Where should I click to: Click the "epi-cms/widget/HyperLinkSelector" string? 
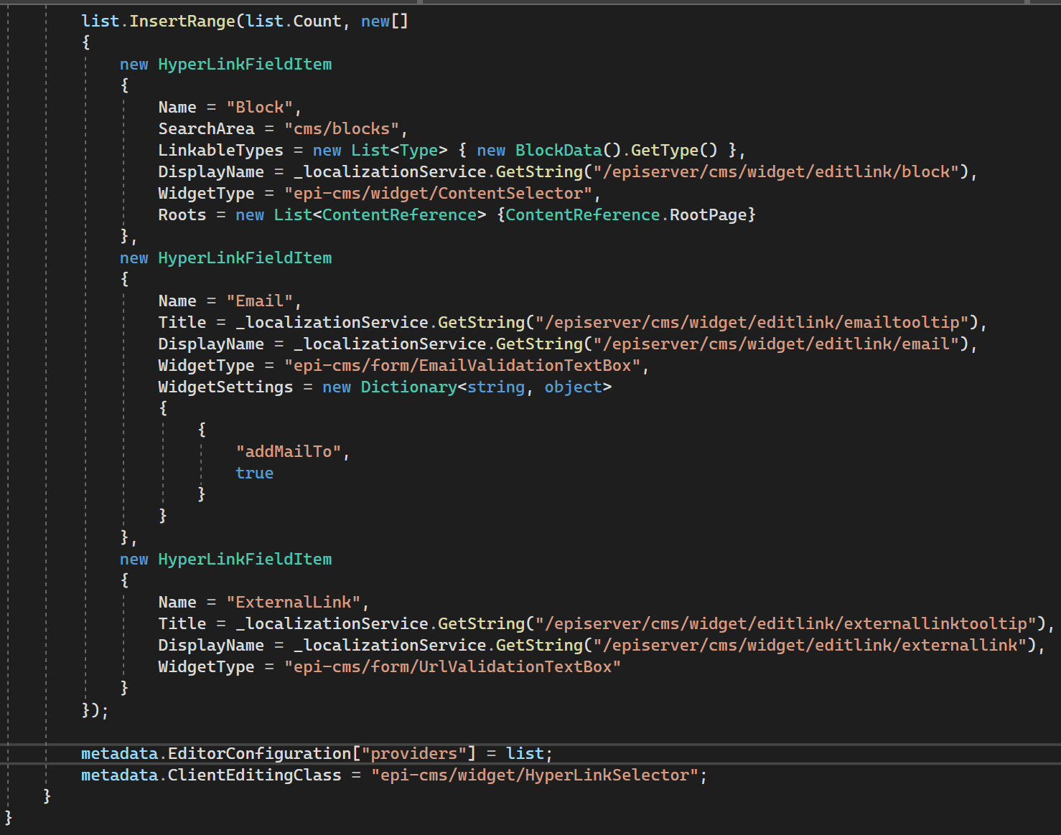pos(535,775)
